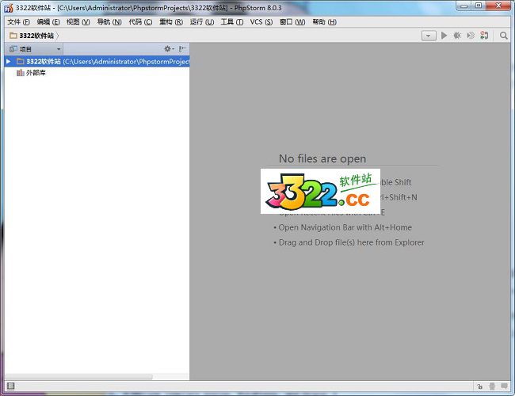Click the project panel horizontal scrollbar
Image resolution: width=515 pixels, height=396 pixels.
(79, 377)
